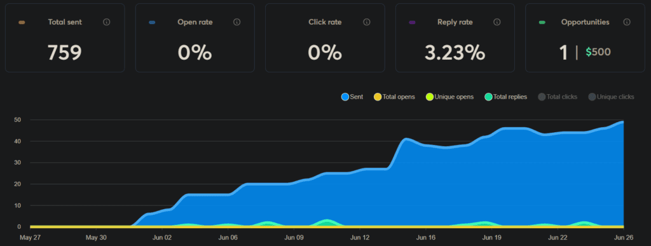Click the Jun 26 axis date label
The height and width of the screenshot is (246, 651).
click(624, 238)
